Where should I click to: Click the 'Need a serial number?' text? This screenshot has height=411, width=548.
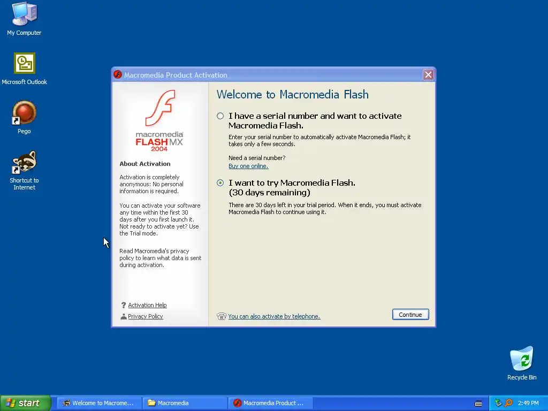pyautogui.click(x=257, y=158)
